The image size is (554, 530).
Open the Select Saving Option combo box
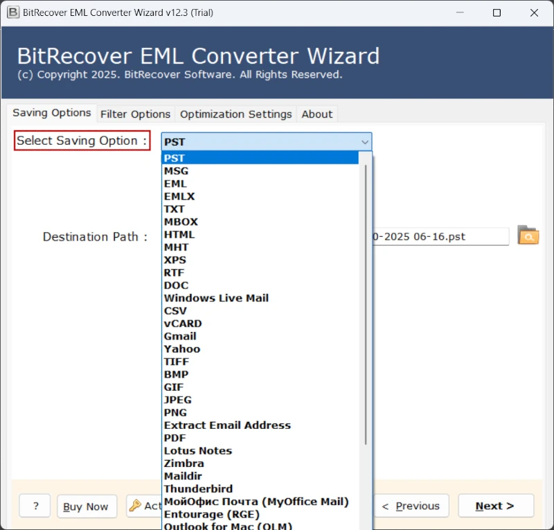click(267, 142)
